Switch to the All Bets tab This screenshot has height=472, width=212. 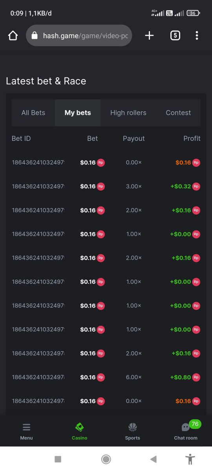coord(33,113)
